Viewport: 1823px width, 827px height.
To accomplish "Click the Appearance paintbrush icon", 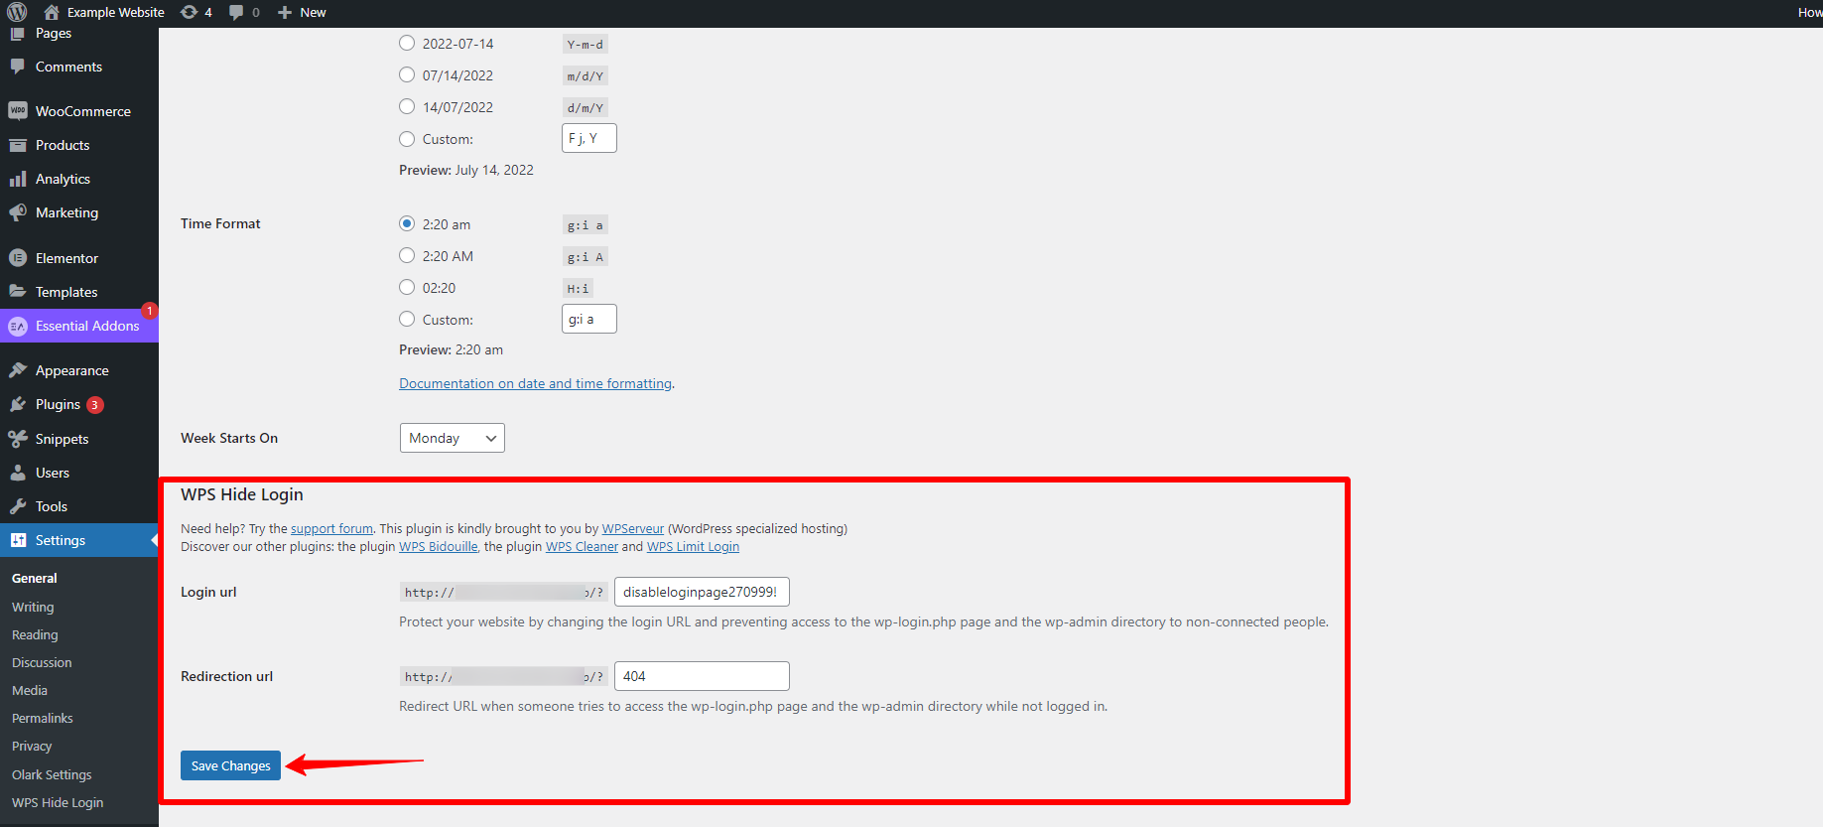I will (17, 370).
